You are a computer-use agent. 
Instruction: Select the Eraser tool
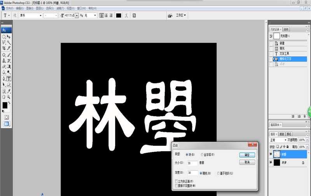point(4,66)
